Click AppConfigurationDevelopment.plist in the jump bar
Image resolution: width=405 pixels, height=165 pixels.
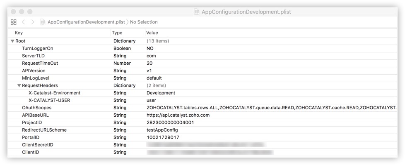point(86,22)
